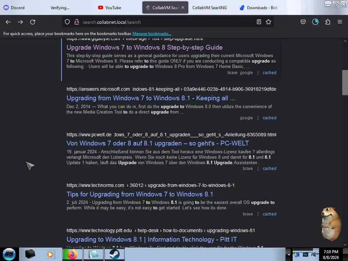348x261 pixels.
Task: Toggle reader view icon in address bar
Action: [259, 22]
